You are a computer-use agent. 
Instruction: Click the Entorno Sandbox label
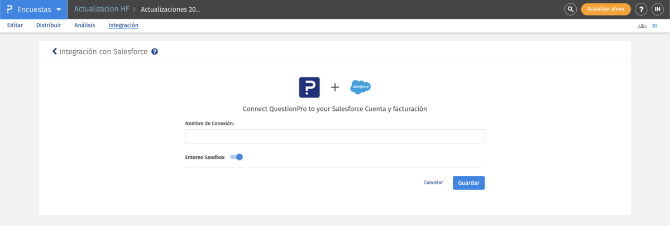[205, 157]
